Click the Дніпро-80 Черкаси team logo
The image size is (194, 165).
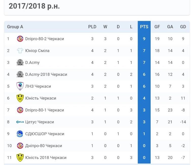[x=20, y=146]
